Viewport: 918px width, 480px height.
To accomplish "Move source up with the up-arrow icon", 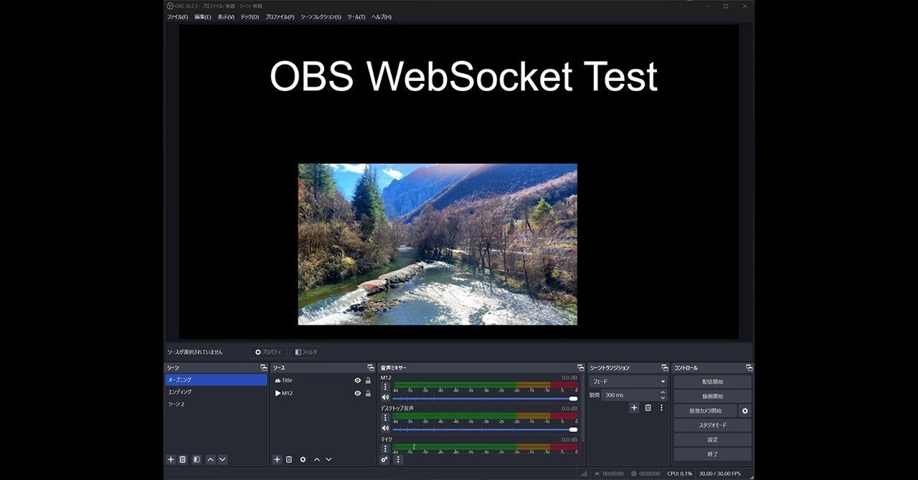I will click(316, 459).
